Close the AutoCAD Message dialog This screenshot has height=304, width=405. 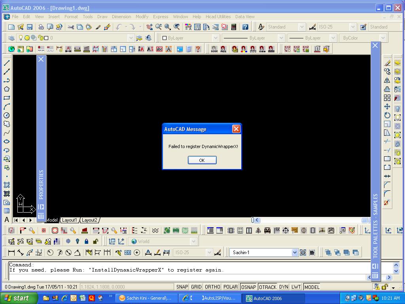coord(236,129)
